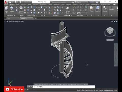Open the View panel button
Viewport: 122px width, 92px height.
91,9
